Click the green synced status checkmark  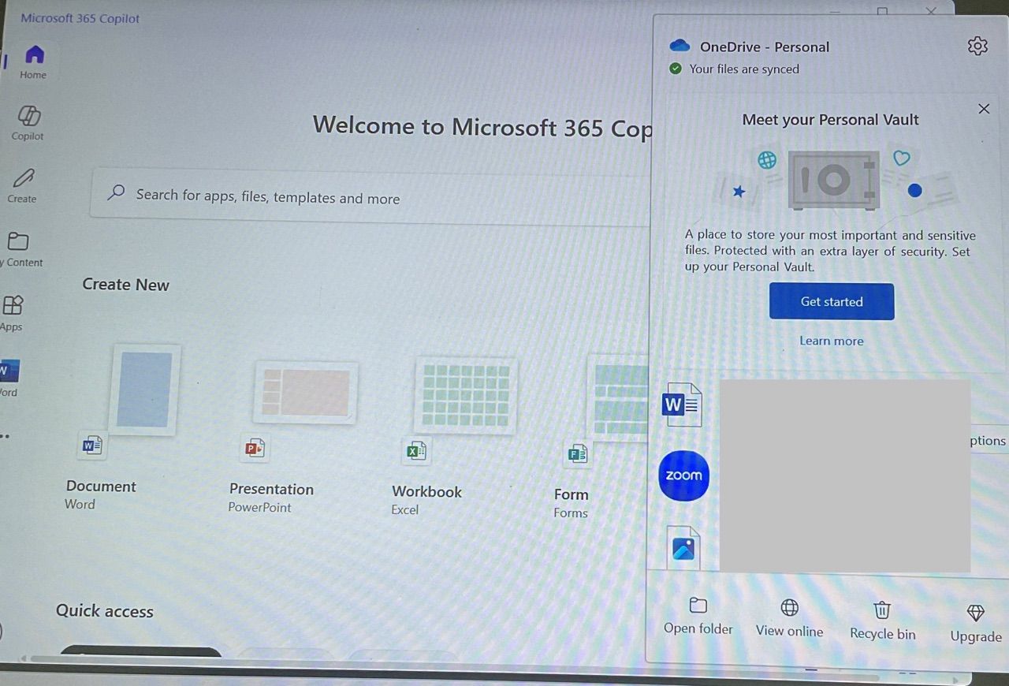click(x=676, y=69)
